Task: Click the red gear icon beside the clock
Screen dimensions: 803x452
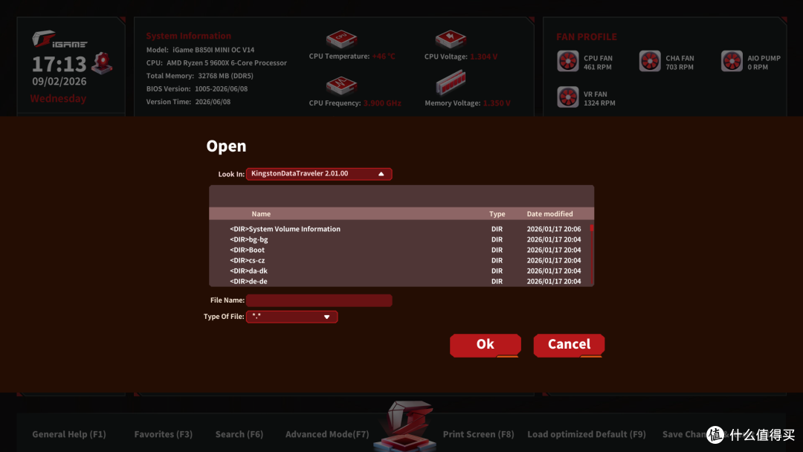Action: [x=102, y=63]
